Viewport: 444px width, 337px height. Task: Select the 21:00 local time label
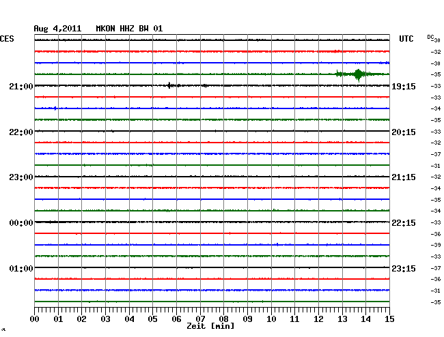pos(21,87)
